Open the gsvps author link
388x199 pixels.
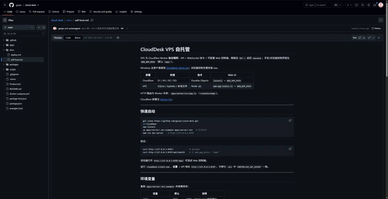[x=61, y=28]
